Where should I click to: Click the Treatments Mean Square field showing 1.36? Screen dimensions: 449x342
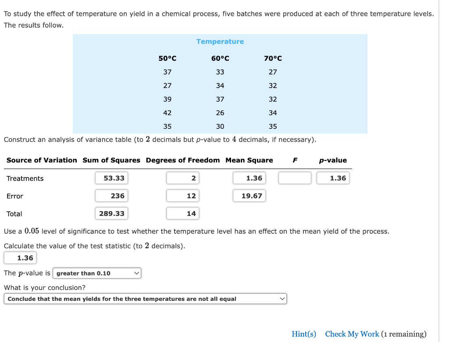249,178
